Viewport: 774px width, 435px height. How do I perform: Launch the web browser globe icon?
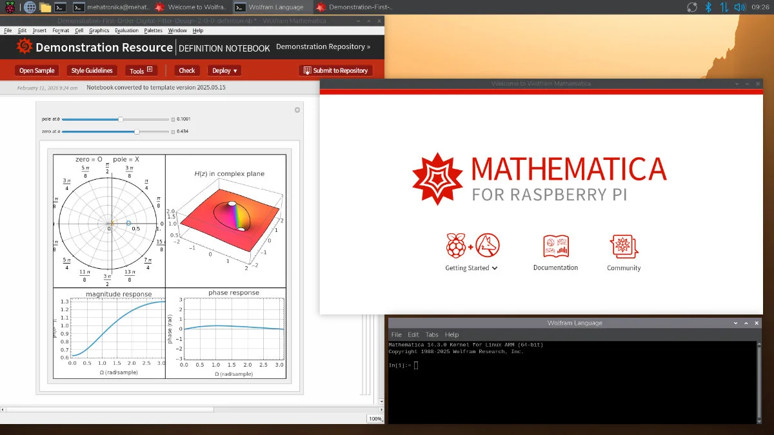[30, 7]
